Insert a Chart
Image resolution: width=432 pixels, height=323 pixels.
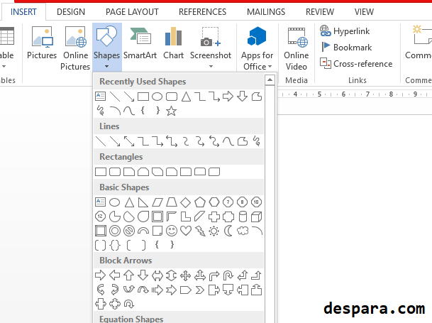[173, 43]
